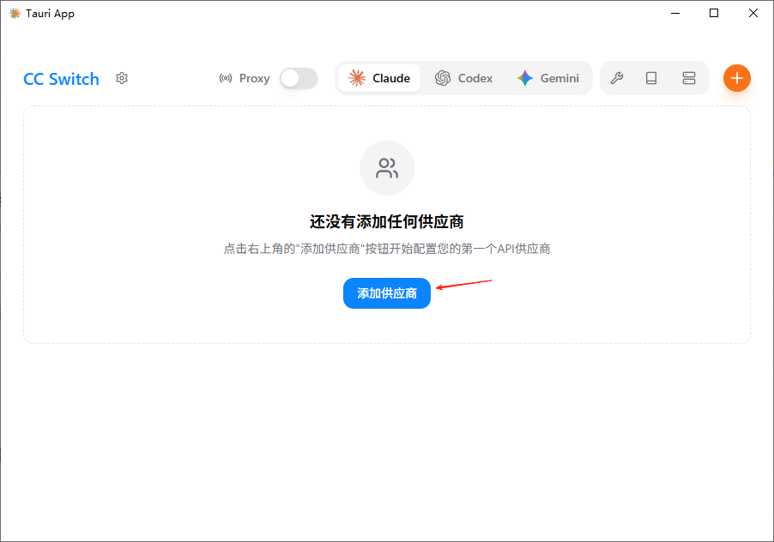The height and width of the screenshot is (542, 774).
Task: Maximize the application window
Action: pos(714,13)
